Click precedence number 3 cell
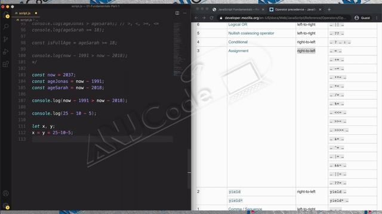The width and height of the screenshot is (382, 214). (211, 117)
